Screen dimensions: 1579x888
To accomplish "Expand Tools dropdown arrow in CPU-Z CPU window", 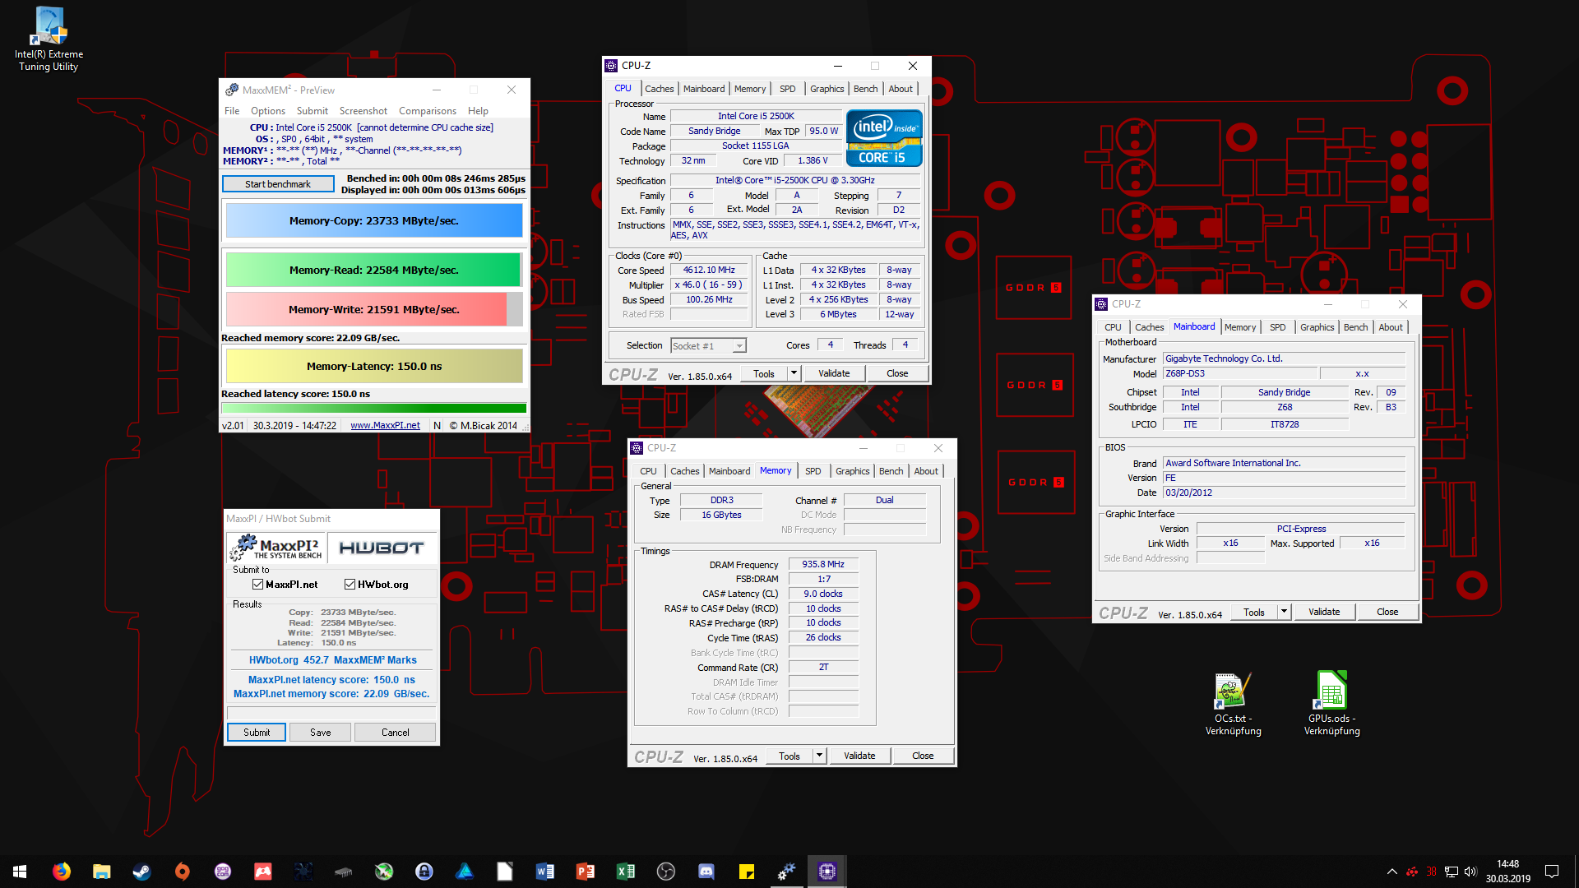I will click(x=794, y=373).
